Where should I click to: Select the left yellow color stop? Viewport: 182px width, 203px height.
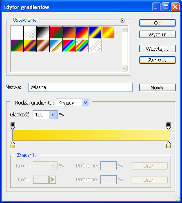(x=13, y=145)
